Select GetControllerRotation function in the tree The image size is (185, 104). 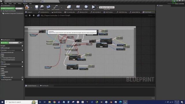tap(9, 60)
